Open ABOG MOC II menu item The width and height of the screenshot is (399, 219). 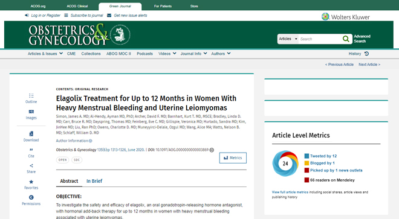click(118, 54)
